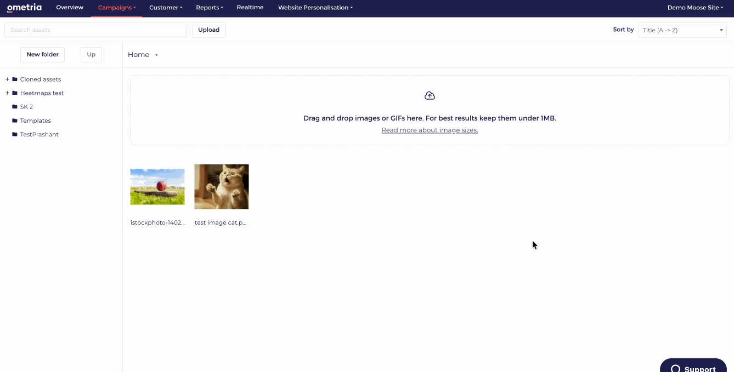Click the Search assets field
This screenshot has height=372, width=734.
[95, 30]
